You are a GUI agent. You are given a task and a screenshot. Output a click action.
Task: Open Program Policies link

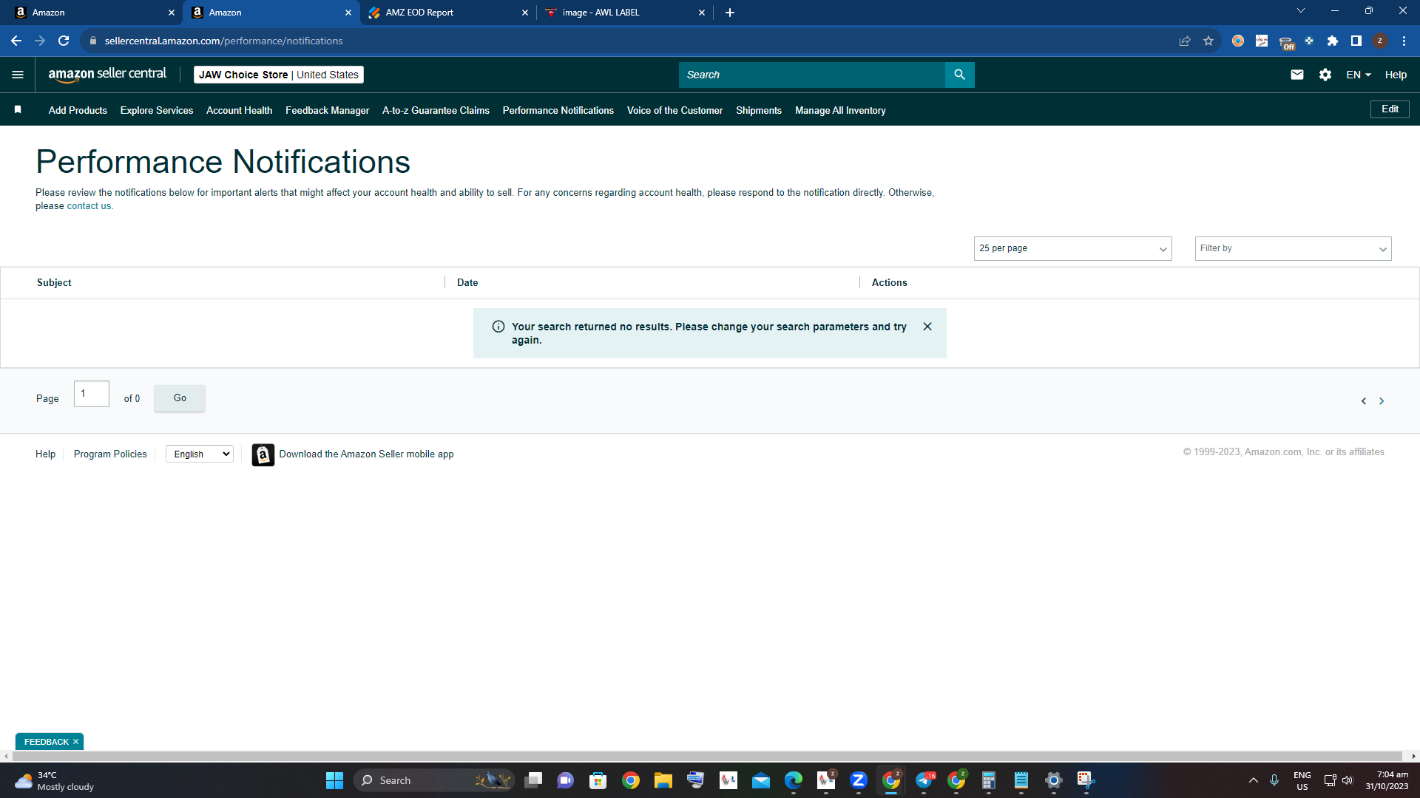(110, 454)
